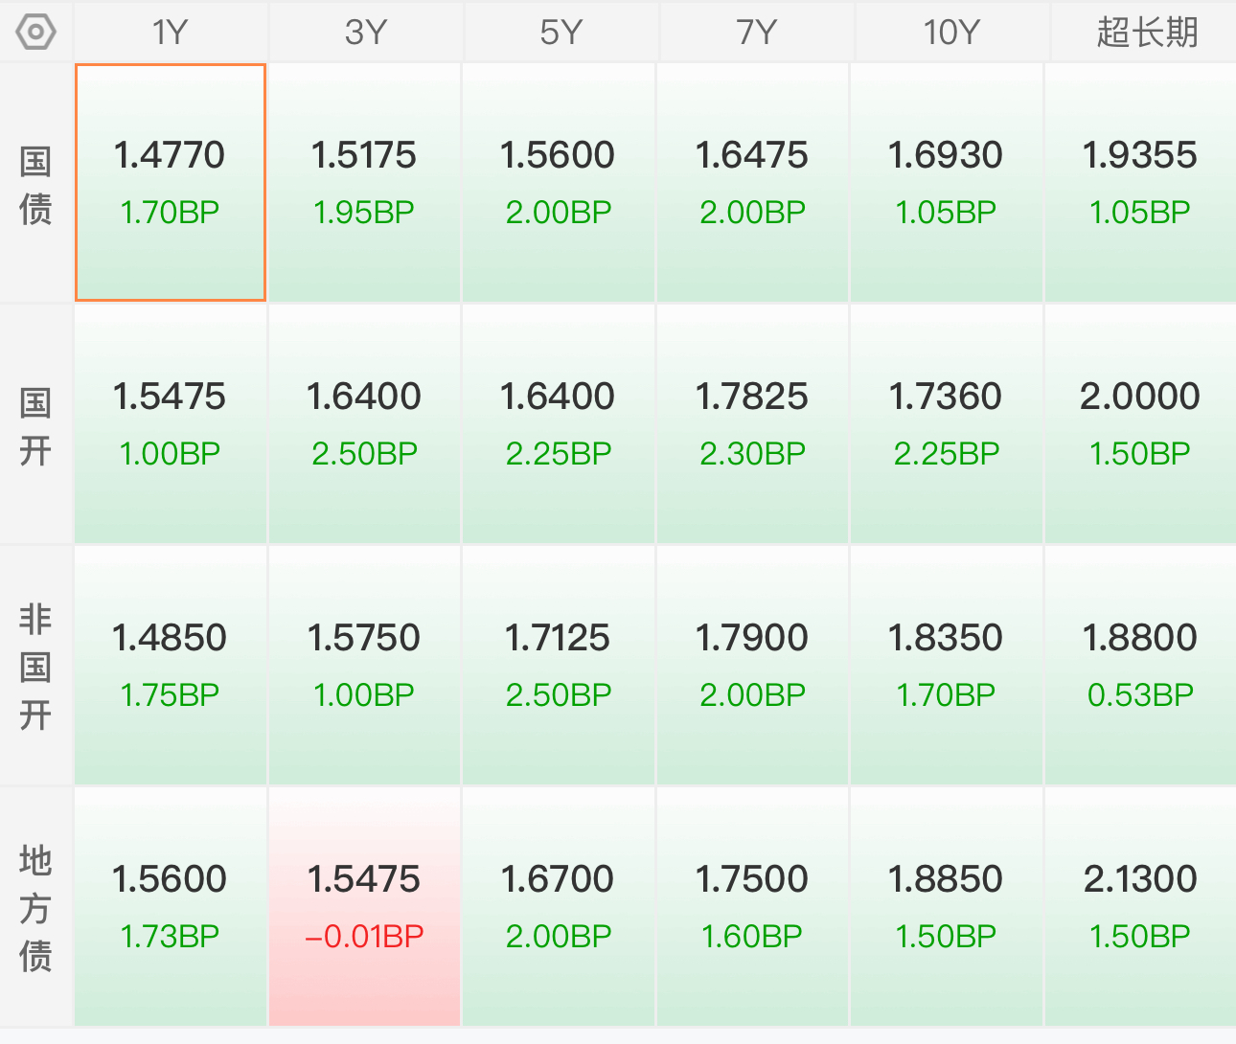1236x1044 pixels.
Task: Open the 国开 超长期 cell showing 2.0000
Action: 1140,423
